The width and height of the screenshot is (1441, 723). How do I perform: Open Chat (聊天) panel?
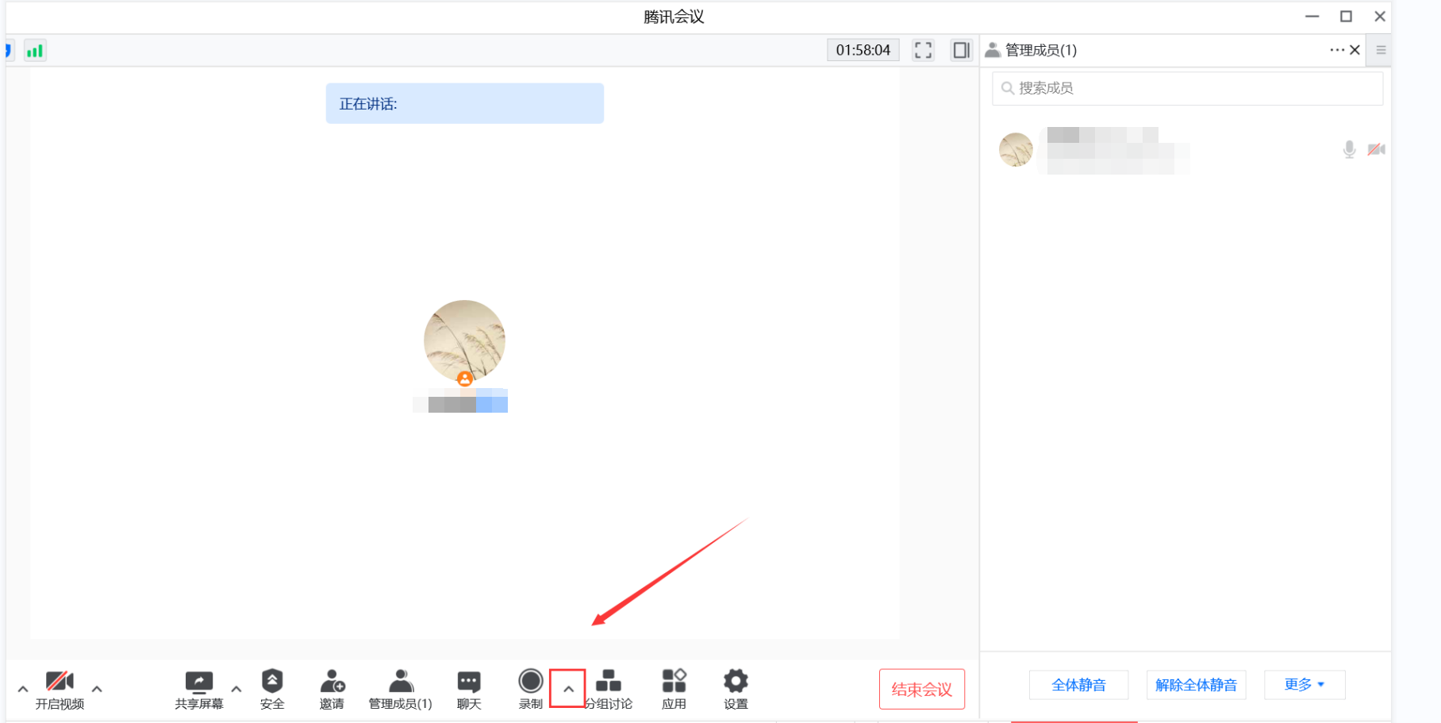(x=469, y=690)
